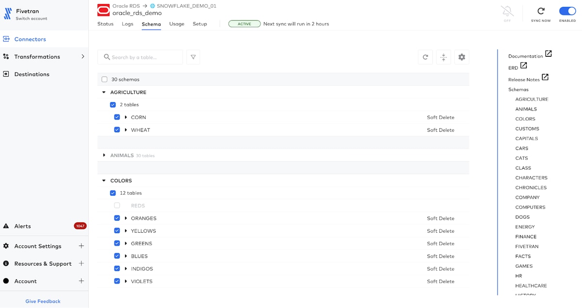Screen dimensions: 582x308
Task: Click the Resources & Support info icon
Action: [x=6, y=263]
